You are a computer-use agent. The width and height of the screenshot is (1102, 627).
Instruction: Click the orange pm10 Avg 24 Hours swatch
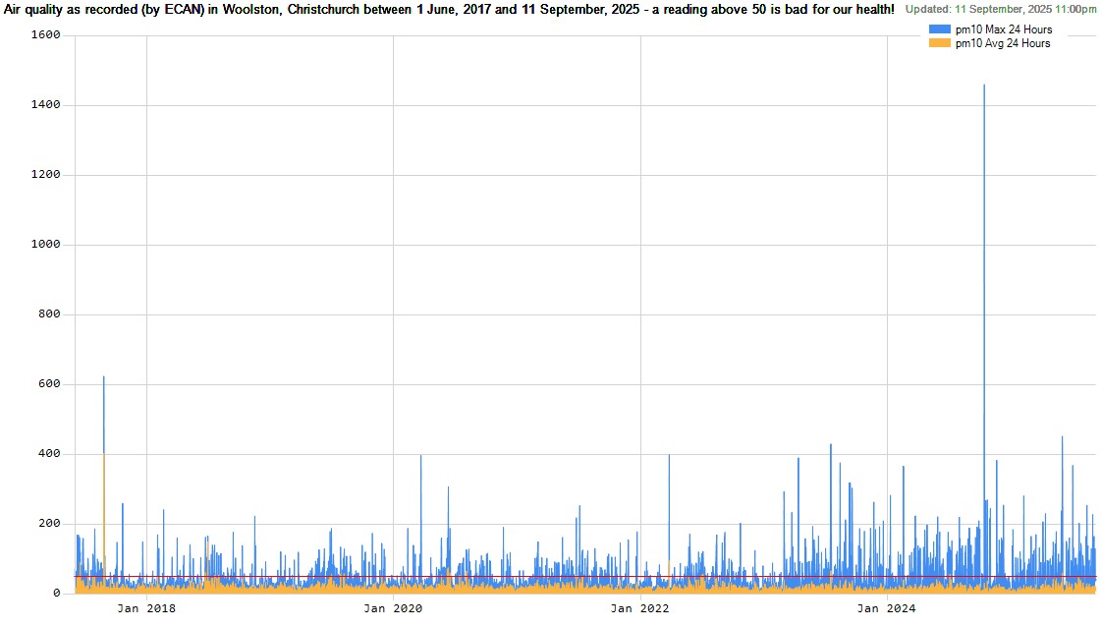[x=940, y=43]
